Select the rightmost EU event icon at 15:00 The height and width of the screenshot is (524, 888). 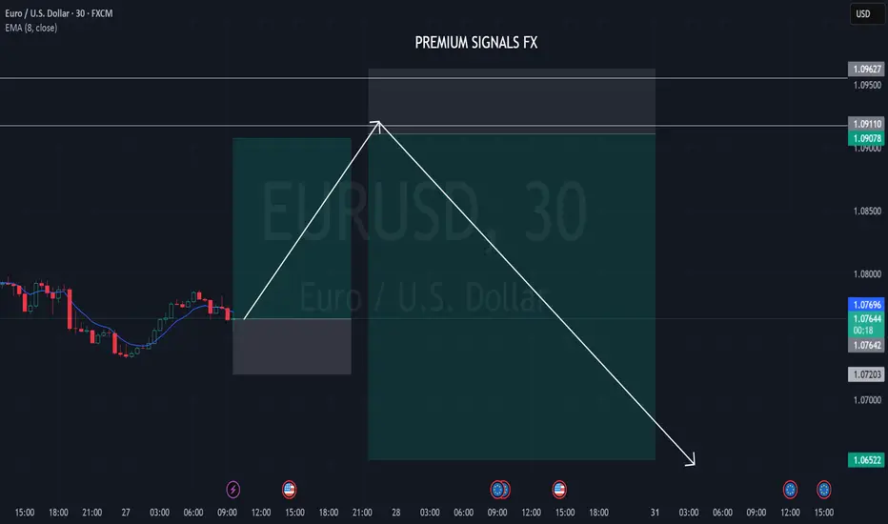click(x=823, y=489)
